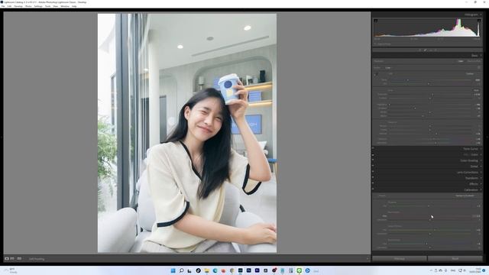This screenshot has width=489, height=275.
Task: Open the green LINE app in taskbar
Action: (x=299, y=270)
